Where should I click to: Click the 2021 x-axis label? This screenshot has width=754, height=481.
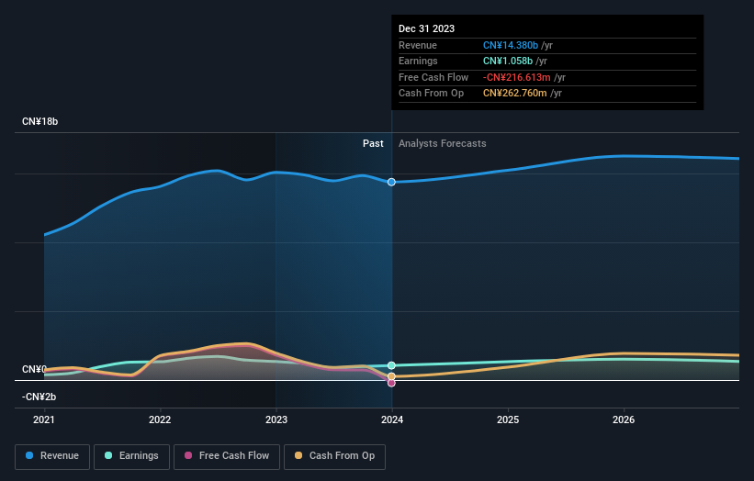coord(44,419)
